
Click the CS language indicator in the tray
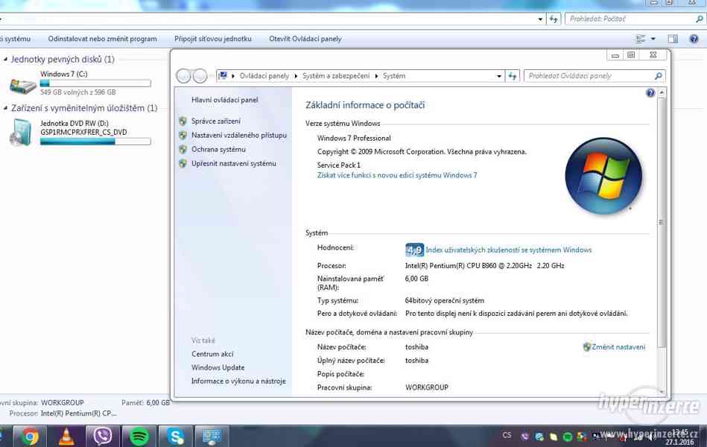click(507, 435)
